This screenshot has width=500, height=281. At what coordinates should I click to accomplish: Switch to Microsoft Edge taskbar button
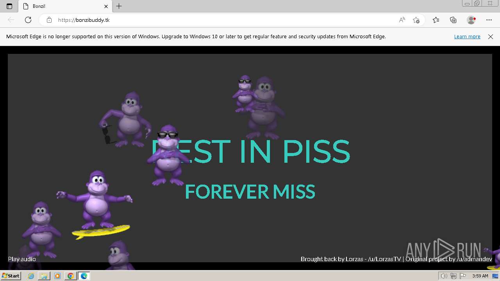pos(84,276)
